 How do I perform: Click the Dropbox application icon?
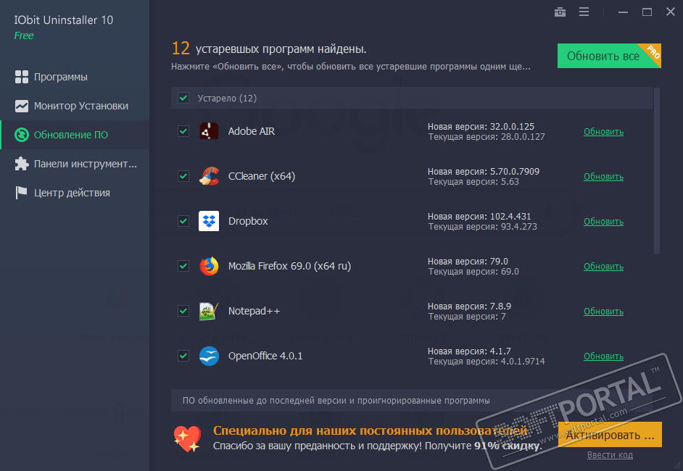209,221
